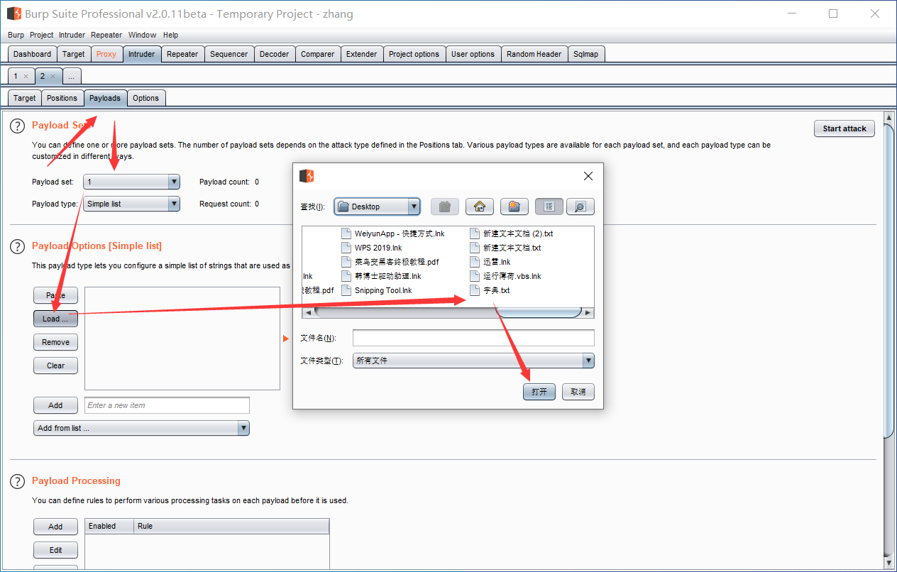Image resolution: width=897 pixels, height=572 pixels.
Task: Open new Intruder tab with ... tab
Action: pyautogui.click(x=72, y=76)
